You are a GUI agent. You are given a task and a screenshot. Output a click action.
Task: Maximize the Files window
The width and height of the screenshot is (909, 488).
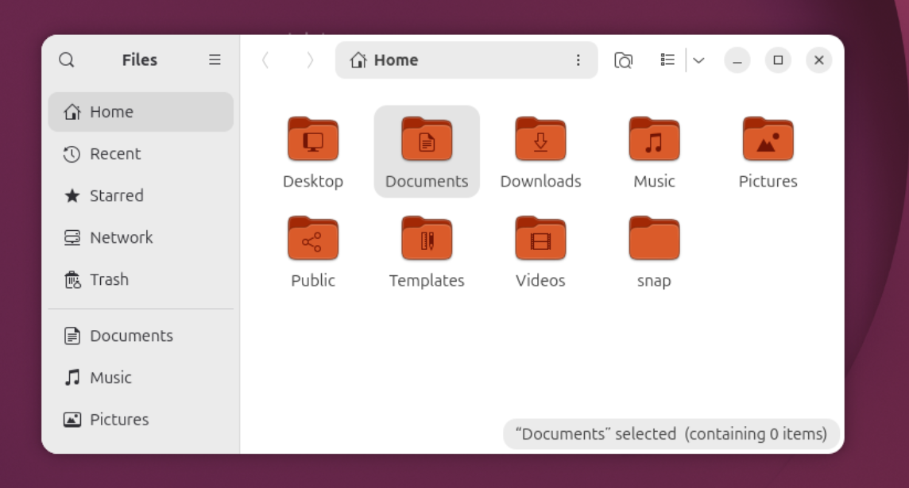[778, 60]
